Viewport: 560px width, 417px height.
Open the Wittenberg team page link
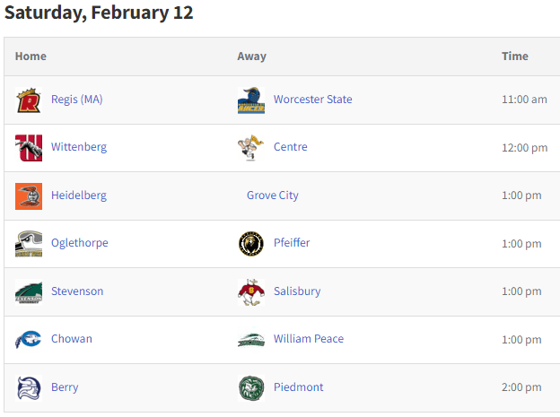tap(79, 147)
